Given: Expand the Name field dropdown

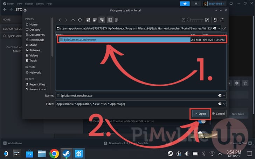Looking at the screenshot, I should (x=224, y=95).
